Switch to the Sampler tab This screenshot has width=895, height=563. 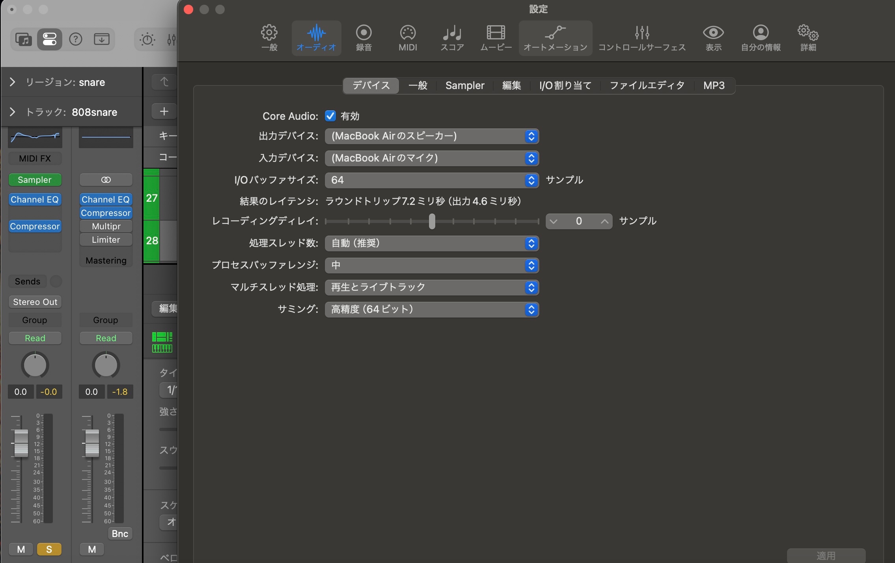465,85
